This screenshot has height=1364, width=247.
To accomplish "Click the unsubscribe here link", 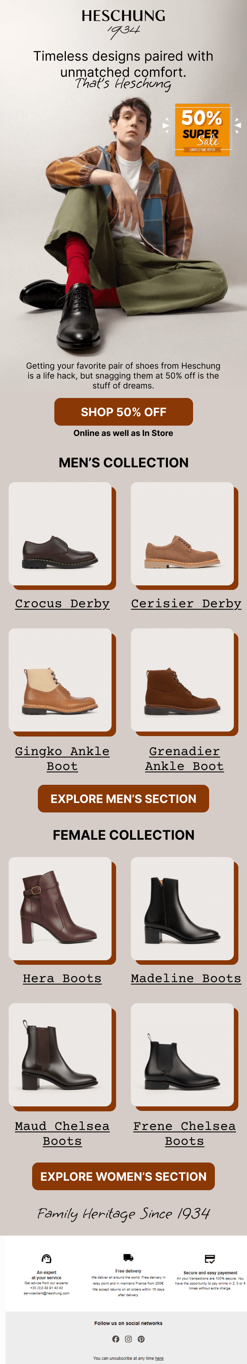I will click(x=159, y=1358).
